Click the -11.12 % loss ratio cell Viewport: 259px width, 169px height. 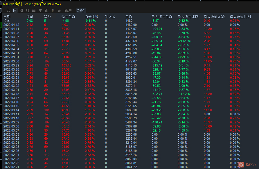point(184,94)
